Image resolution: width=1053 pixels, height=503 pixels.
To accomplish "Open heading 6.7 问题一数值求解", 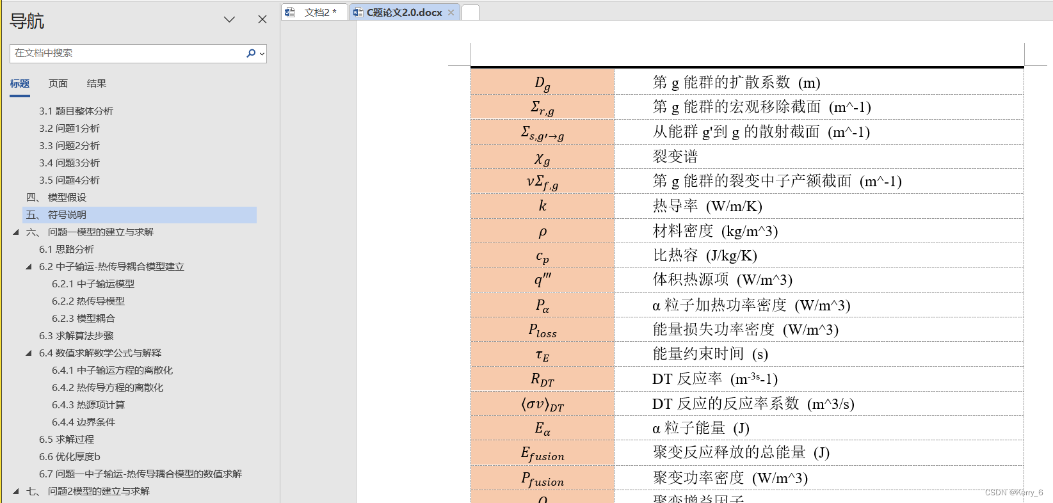I will (140, 474).
